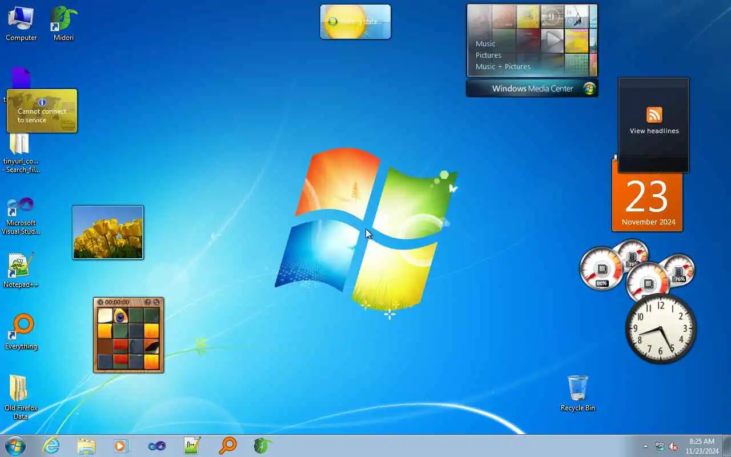Open the Computer desktop icon

click(21, 24)
